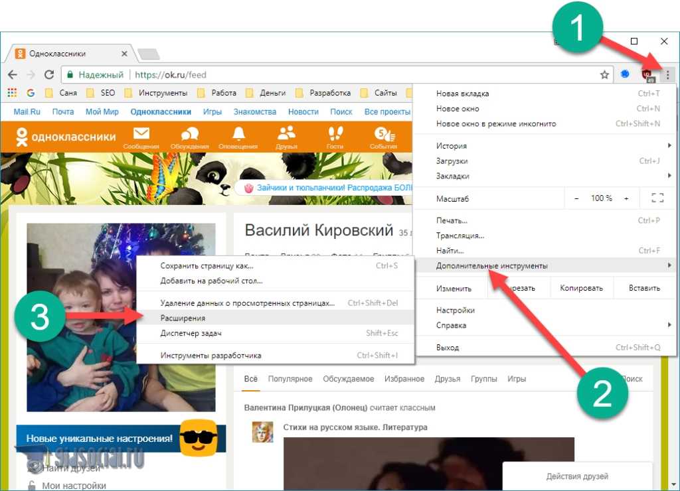Open the Мой Мир link
Image resolution: width=680 pixels, height=491 pixels.
click(102, 112)
